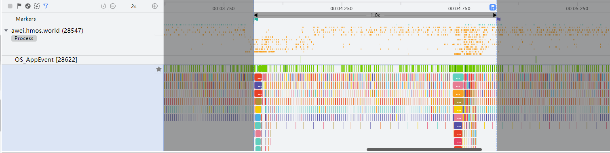This screenshot has width=610, height=153.
Task: Click the grey stop recording square icon
Action: click(x=10, y=6)
